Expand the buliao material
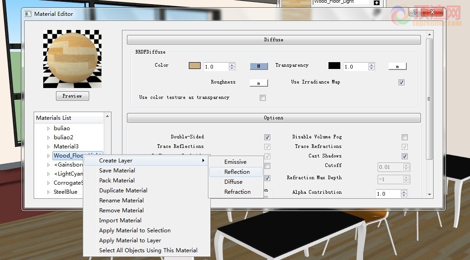Screen dimensions: 470x260 tap(48, 128)
